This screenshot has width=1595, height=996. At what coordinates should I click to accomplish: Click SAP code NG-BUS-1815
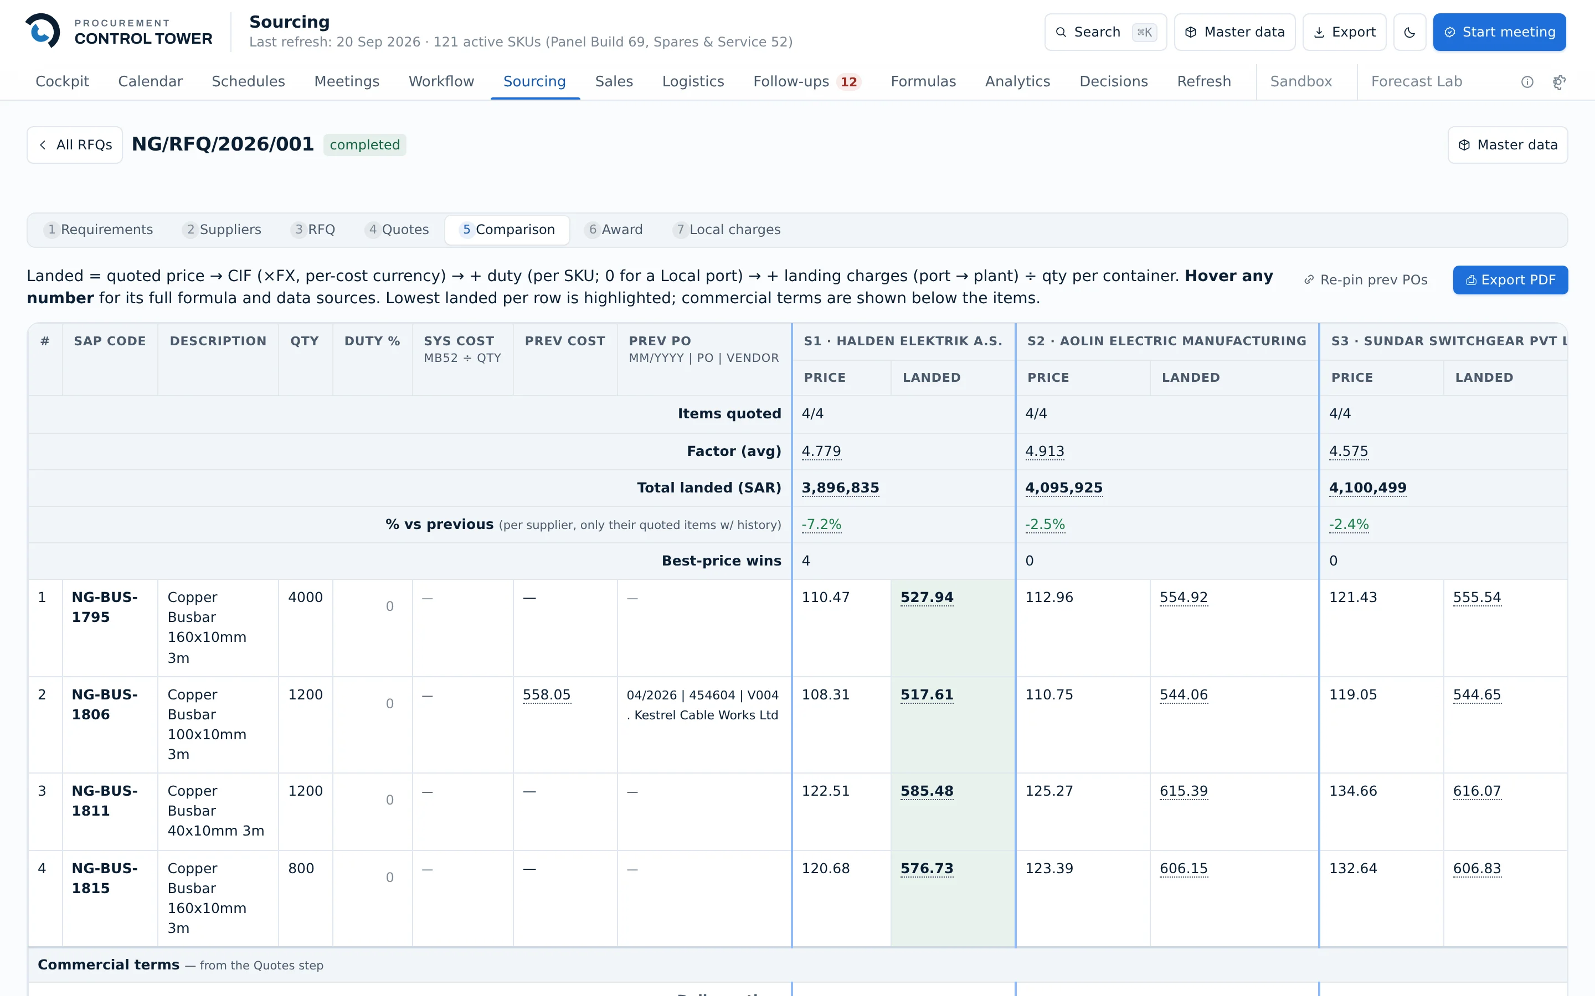pos(104,879)
